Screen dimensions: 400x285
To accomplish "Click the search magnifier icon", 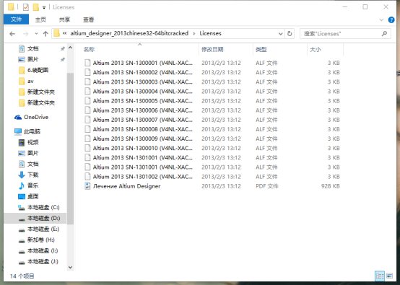I will coord(384,33).
